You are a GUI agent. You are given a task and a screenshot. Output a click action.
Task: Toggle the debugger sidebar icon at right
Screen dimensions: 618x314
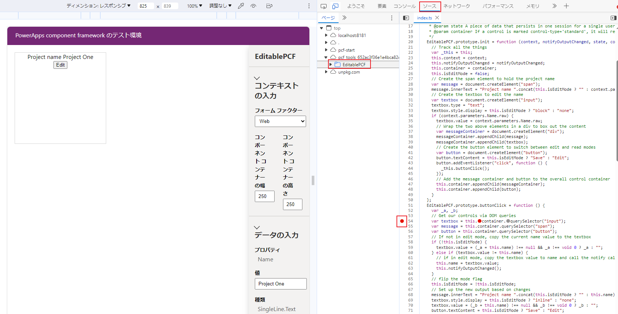click(614, 18)
